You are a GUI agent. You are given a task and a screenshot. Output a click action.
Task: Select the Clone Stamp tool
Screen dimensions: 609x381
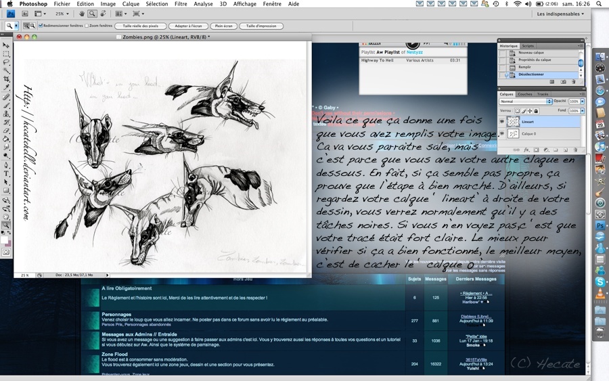click(x=6, y=114)
